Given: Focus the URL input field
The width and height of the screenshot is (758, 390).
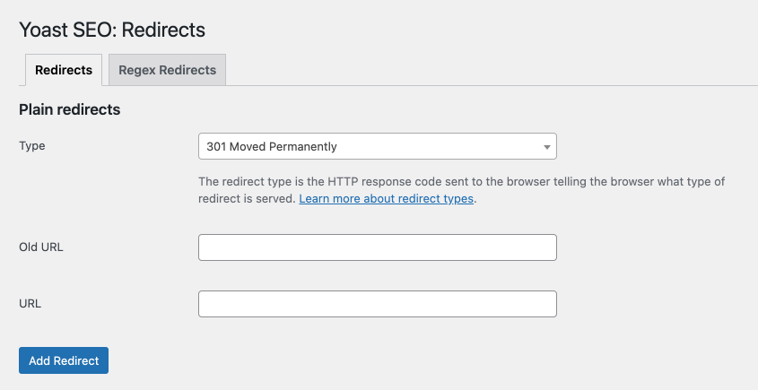Looking at the screenshot, I should pyautogui.click(x=378, y=304).
